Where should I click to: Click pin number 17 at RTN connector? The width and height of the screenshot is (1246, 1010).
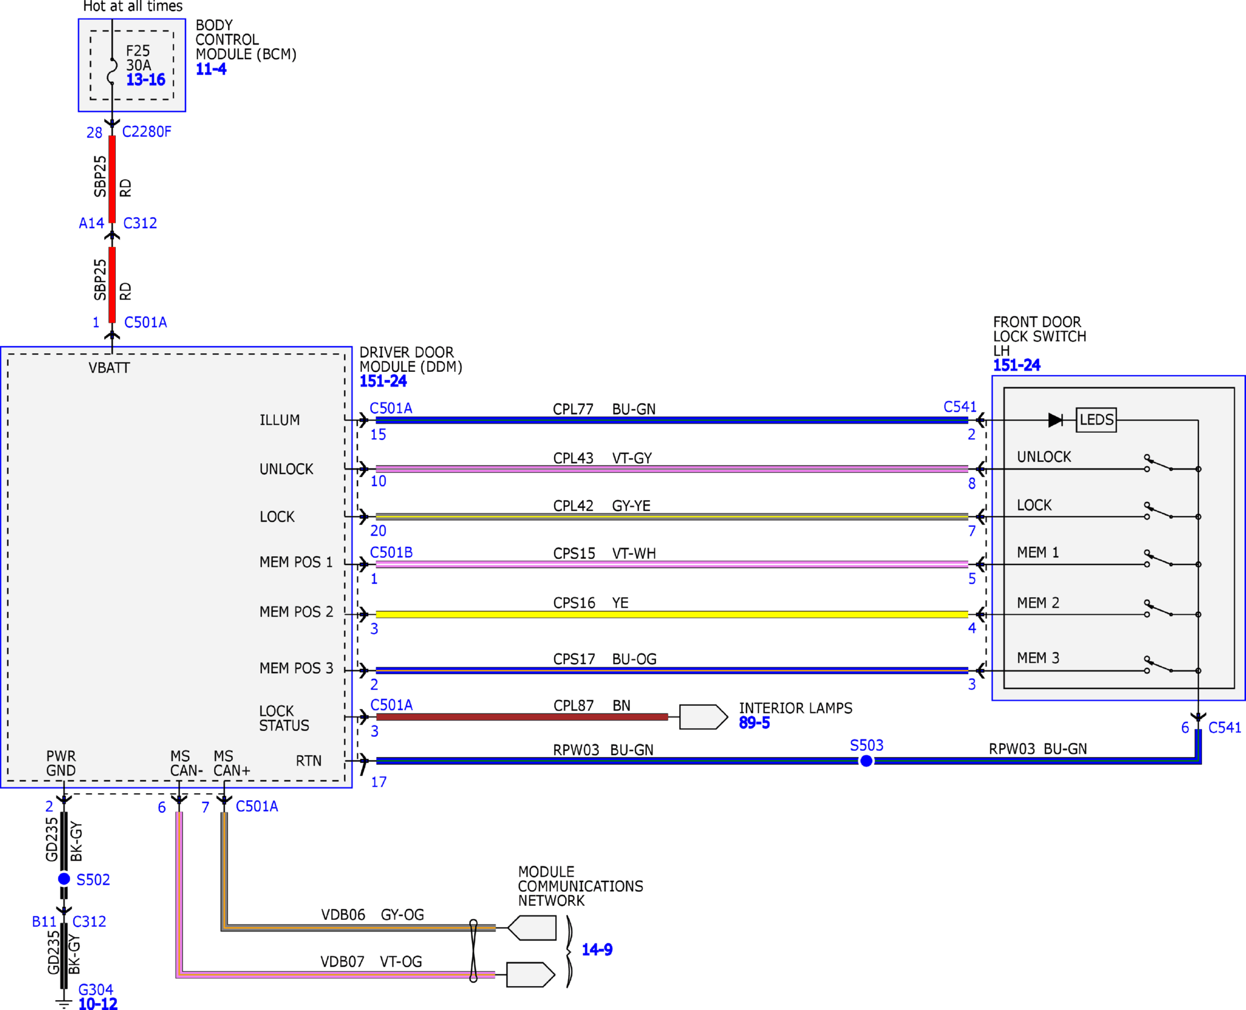point(378,782)
